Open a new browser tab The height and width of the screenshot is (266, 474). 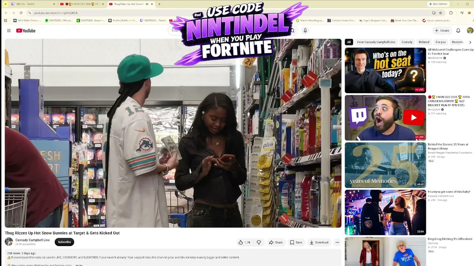[x=159, y=4]
